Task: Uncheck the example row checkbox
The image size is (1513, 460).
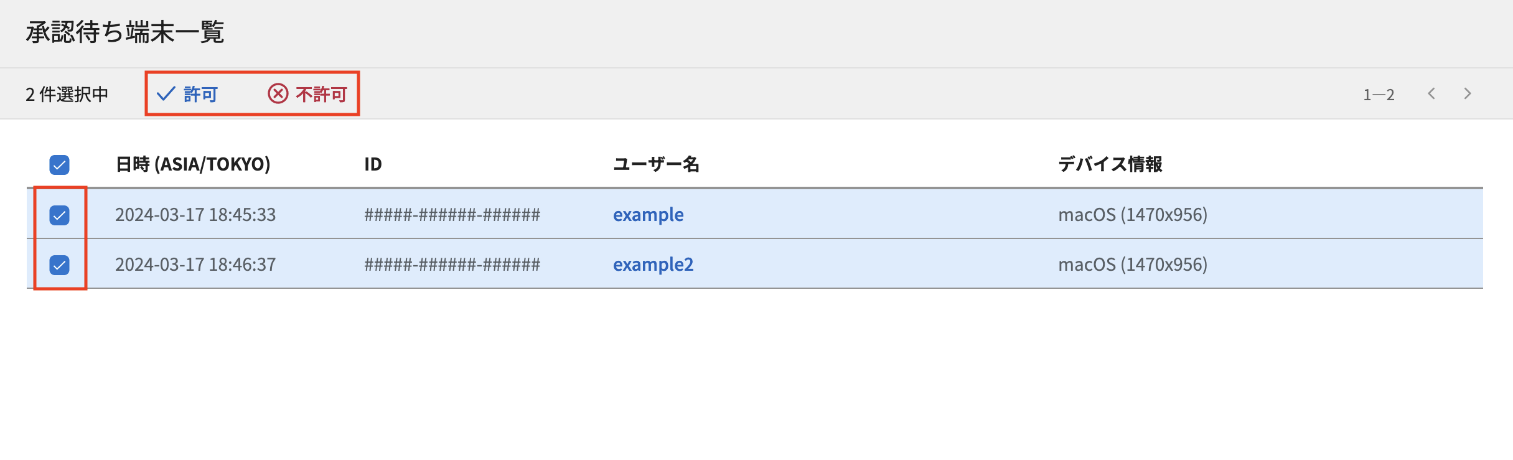Action: [x=60, y=215]
